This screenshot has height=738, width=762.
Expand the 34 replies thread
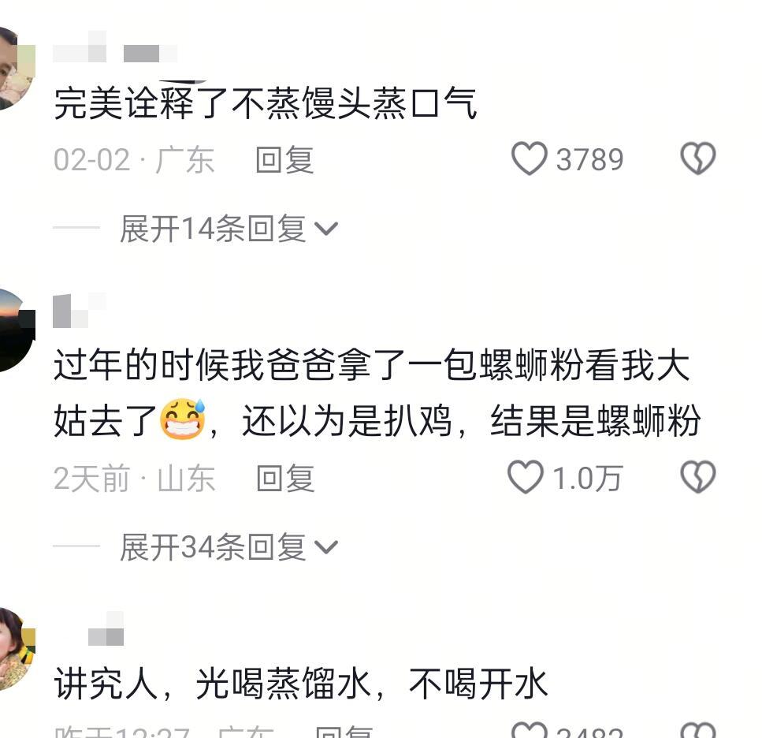tap(229, 547)
